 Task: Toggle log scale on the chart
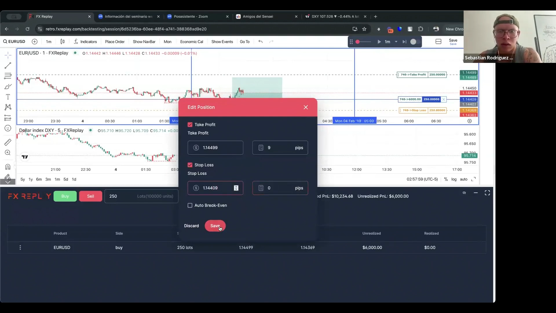coord(454,179)
